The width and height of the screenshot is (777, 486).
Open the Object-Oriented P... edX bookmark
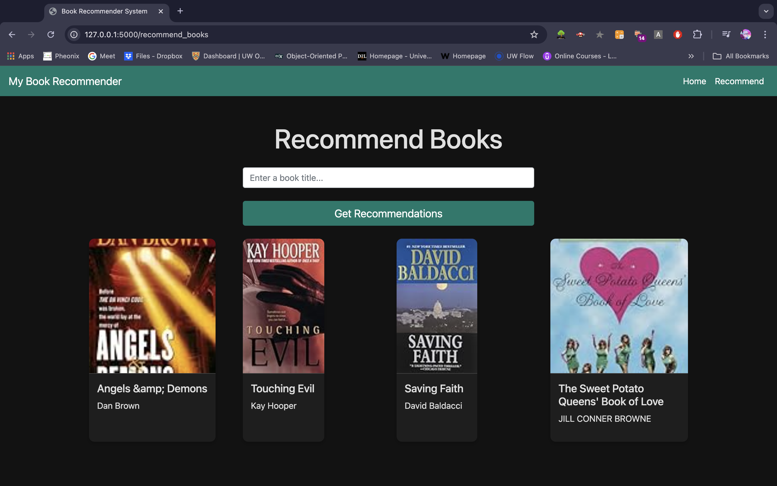tap(311, 56)
